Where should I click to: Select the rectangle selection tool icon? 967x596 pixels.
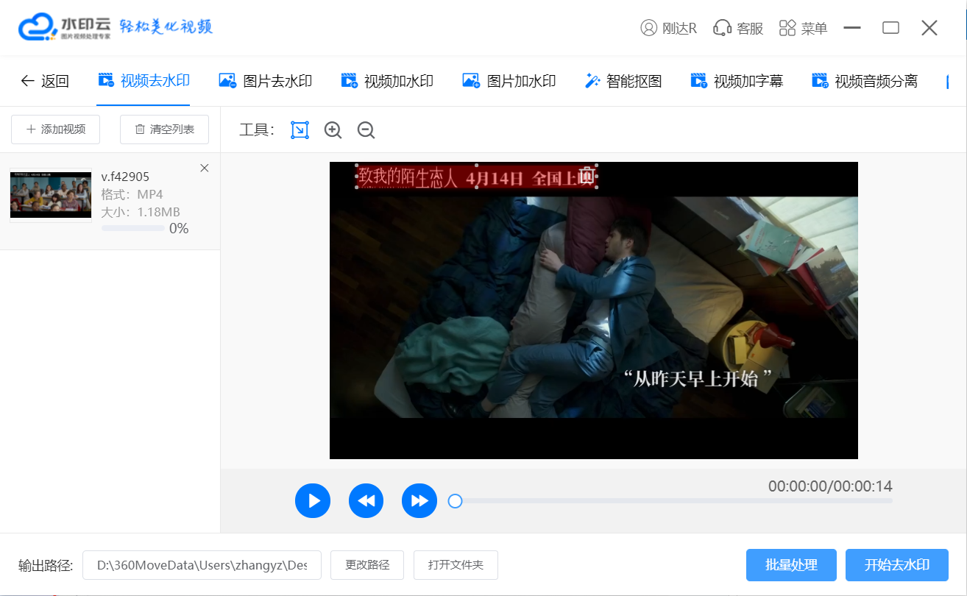click(x=300, y=130)
